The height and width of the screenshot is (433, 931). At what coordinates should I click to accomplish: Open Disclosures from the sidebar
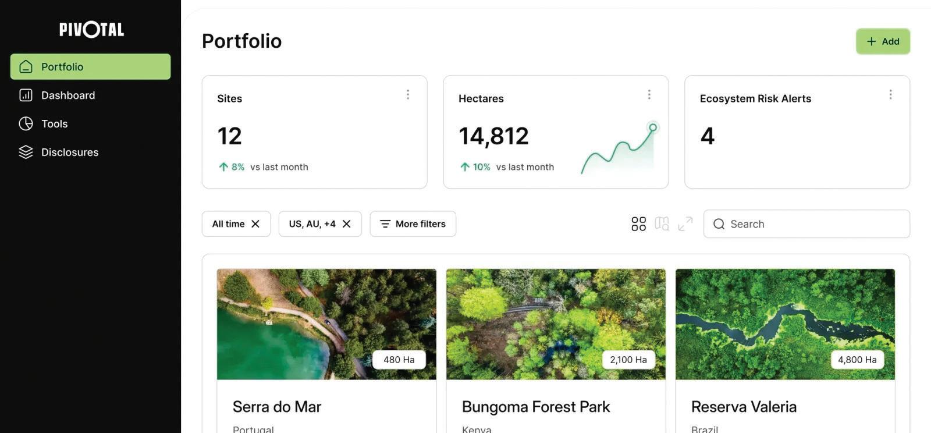[70, 152]
